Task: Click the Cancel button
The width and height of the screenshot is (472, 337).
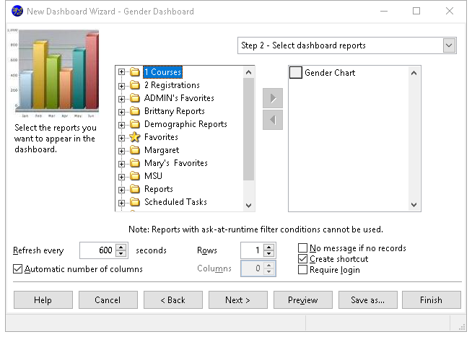Action: click(108, 299)
